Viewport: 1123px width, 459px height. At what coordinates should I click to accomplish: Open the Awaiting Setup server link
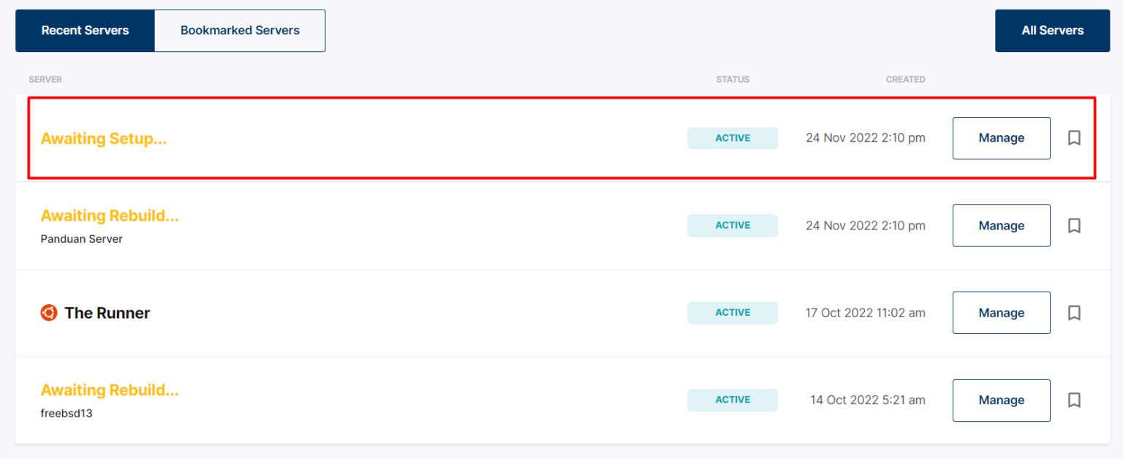[x=103, y=138]
